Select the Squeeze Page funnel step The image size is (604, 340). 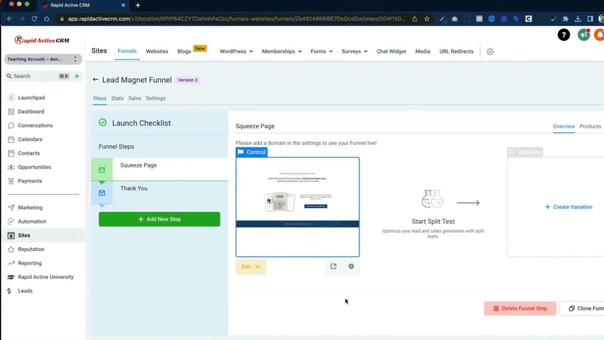pos(159,169)
